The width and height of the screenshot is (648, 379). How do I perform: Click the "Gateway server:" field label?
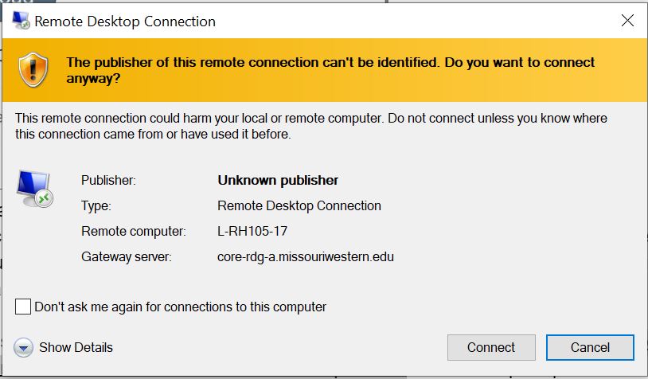click(127, 257)
